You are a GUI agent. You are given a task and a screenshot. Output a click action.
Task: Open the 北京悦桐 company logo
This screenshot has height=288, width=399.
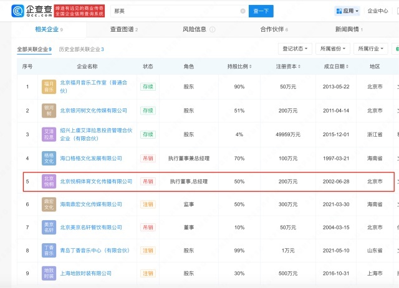49,182
